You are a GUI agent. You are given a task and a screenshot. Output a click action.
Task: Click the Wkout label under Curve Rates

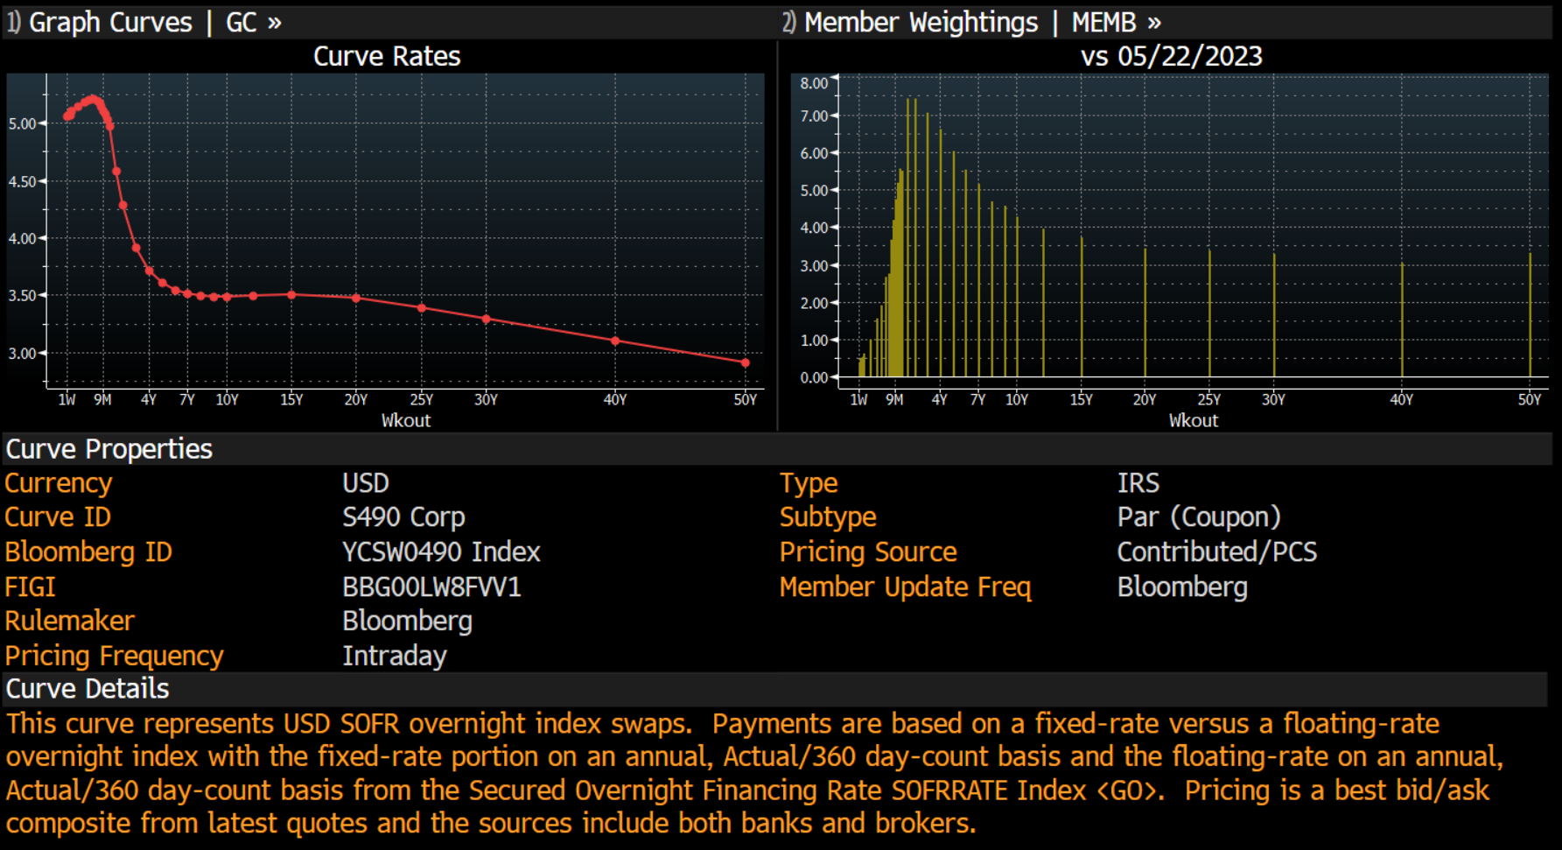(x=406, y=420)
